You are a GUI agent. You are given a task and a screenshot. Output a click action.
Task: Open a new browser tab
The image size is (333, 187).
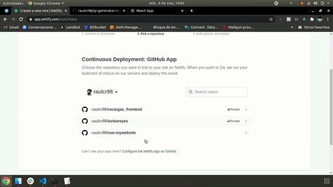(x=191, y=10)
